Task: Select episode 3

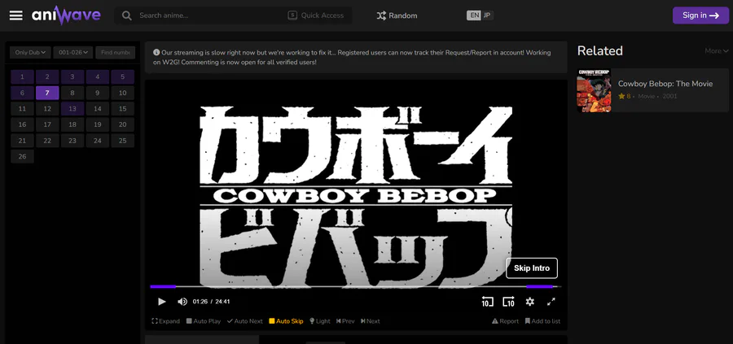Action: (x=72, y=77)
